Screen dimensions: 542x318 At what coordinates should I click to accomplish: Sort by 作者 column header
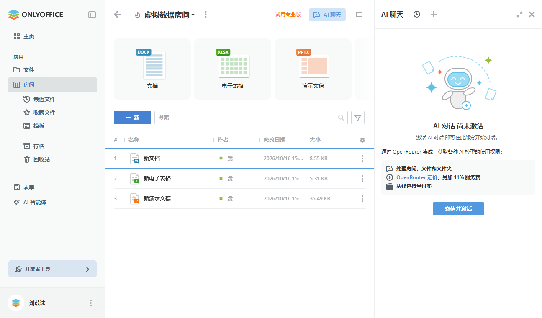coord(223,140)
